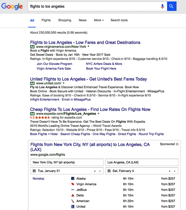The width and height of the screenshot is (186, 210).
Task: Open the return date field Sat, February 4
Action: (x=142, y=171)
